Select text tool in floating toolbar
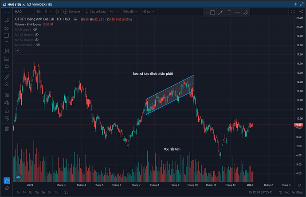This screenshot has height=197, width=306. 229,12
